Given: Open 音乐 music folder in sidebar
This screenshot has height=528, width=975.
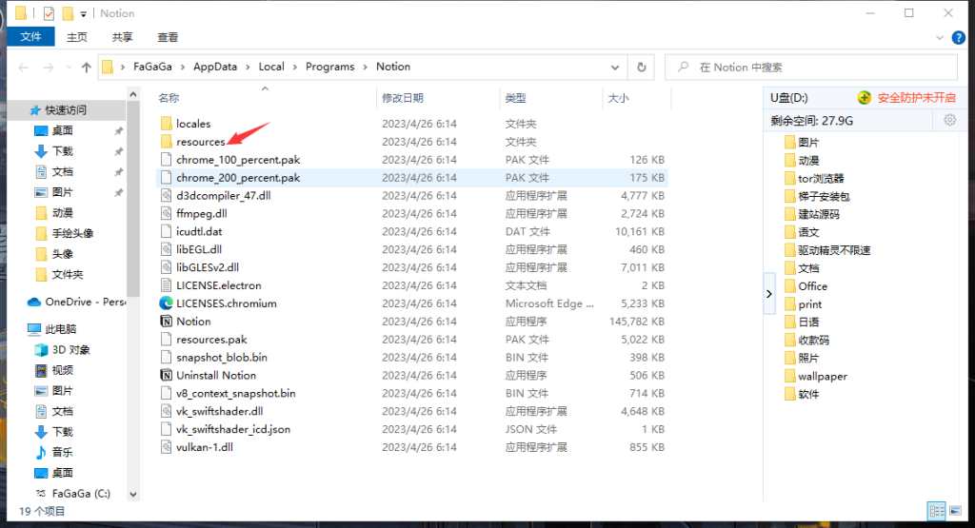Looking at the screenshot, I should pos(53,452).
